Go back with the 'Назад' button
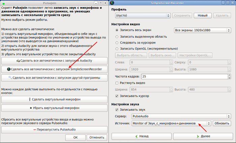Screen dimensions: 236x143 point(142,136)
